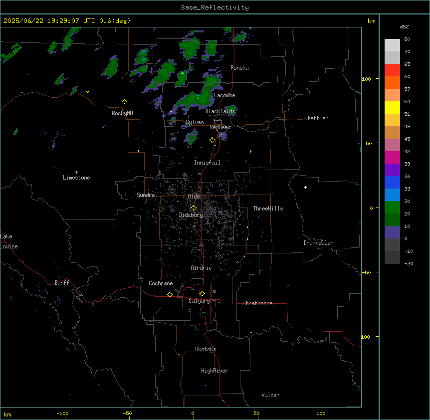This screenshot has height=420, width=430.
Task: Click the Sundre label
Action: click(x=146, y=195)
